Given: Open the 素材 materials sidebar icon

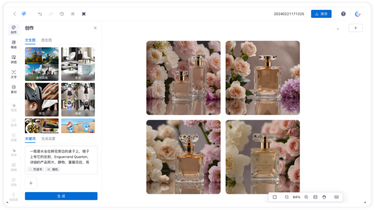Looking at the screenshot, I should tap(14, 89).
